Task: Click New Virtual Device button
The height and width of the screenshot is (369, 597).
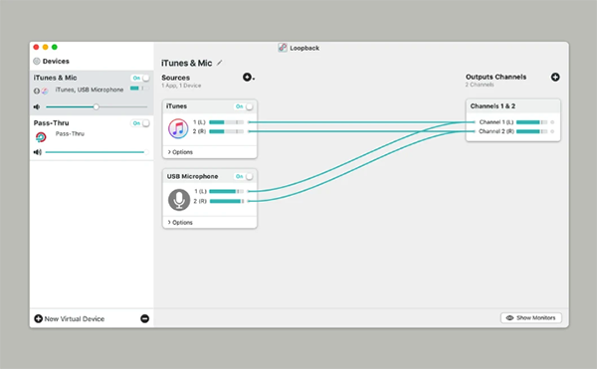Action: [70, 319]
